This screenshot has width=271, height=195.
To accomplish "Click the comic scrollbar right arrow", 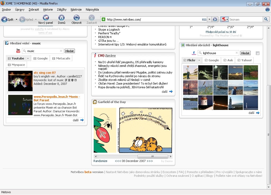I will pos(171,156).
